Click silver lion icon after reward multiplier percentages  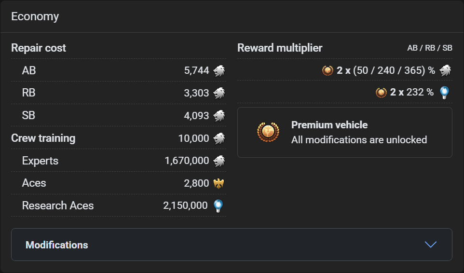pyautogui.click(x=446, y=70)
